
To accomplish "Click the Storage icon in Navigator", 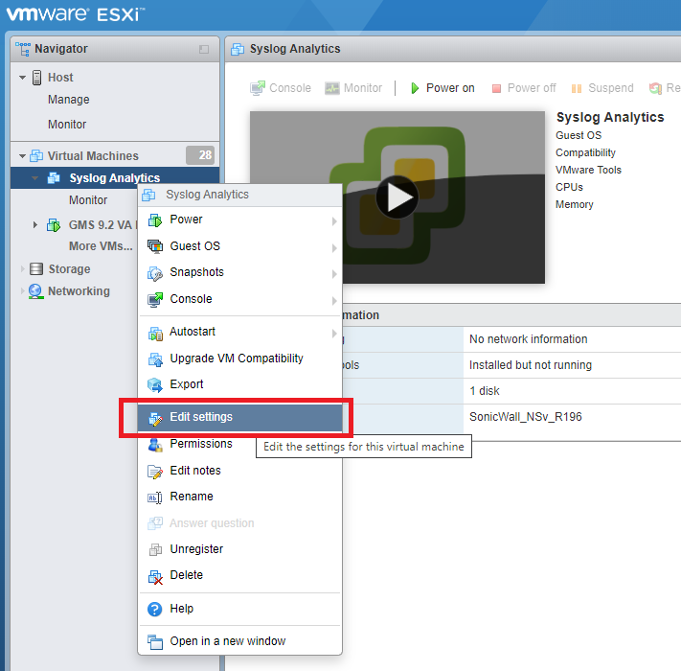I will pos(36,269).
